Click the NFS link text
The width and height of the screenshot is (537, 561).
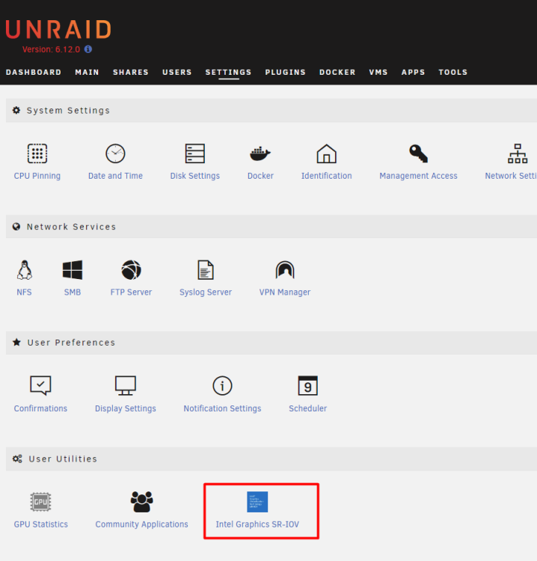pyautogui.click(x=25, y=292)
